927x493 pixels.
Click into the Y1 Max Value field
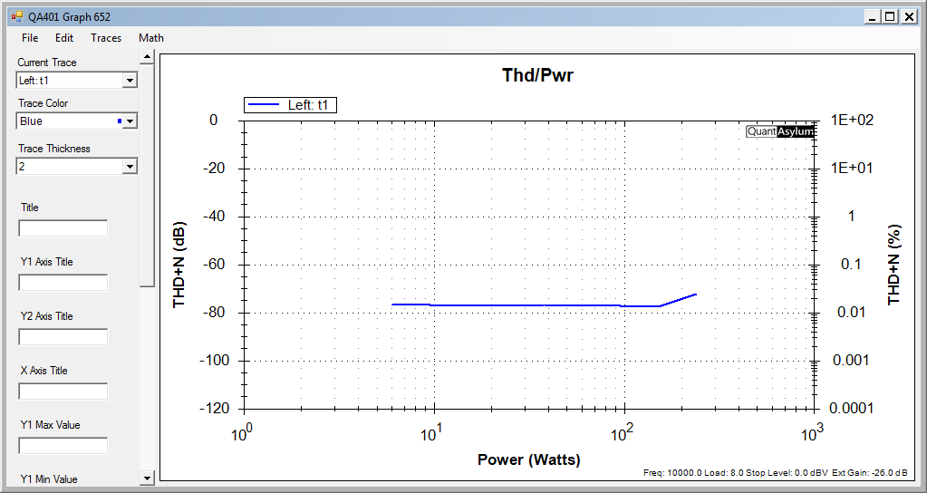click(63, 446)
